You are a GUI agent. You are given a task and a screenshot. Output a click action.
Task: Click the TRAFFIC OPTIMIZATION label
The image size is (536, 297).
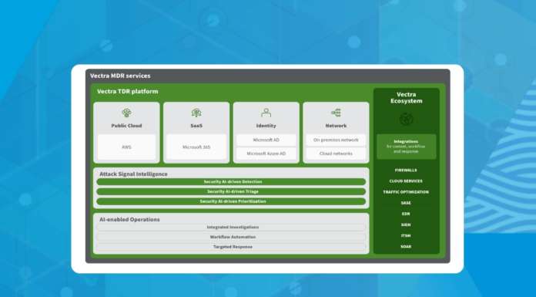[406, 192]
